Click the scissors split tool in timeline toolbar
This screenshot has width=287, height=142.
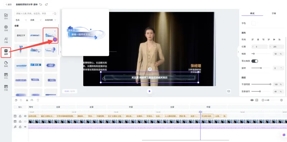(x=27, y=100)
